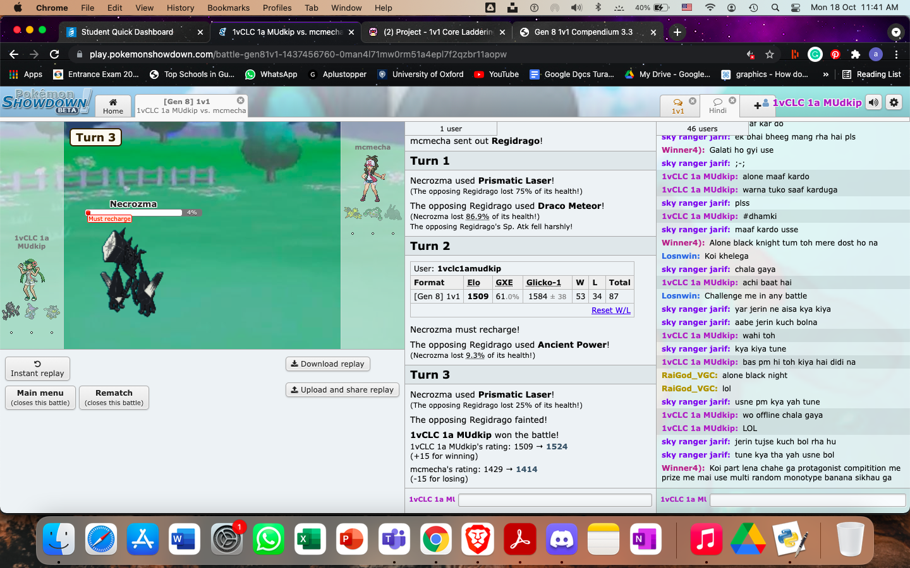Switch to Student Quick Dashboard tab
This screenshot has width=910, height=568.
135,32
